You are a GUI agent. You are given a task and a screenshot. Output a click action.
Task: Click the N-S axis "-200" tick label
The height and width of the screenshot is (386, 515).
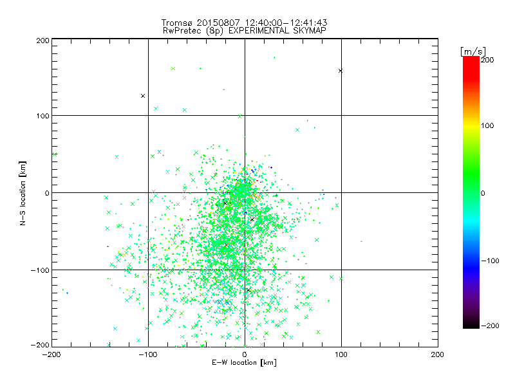40,345
